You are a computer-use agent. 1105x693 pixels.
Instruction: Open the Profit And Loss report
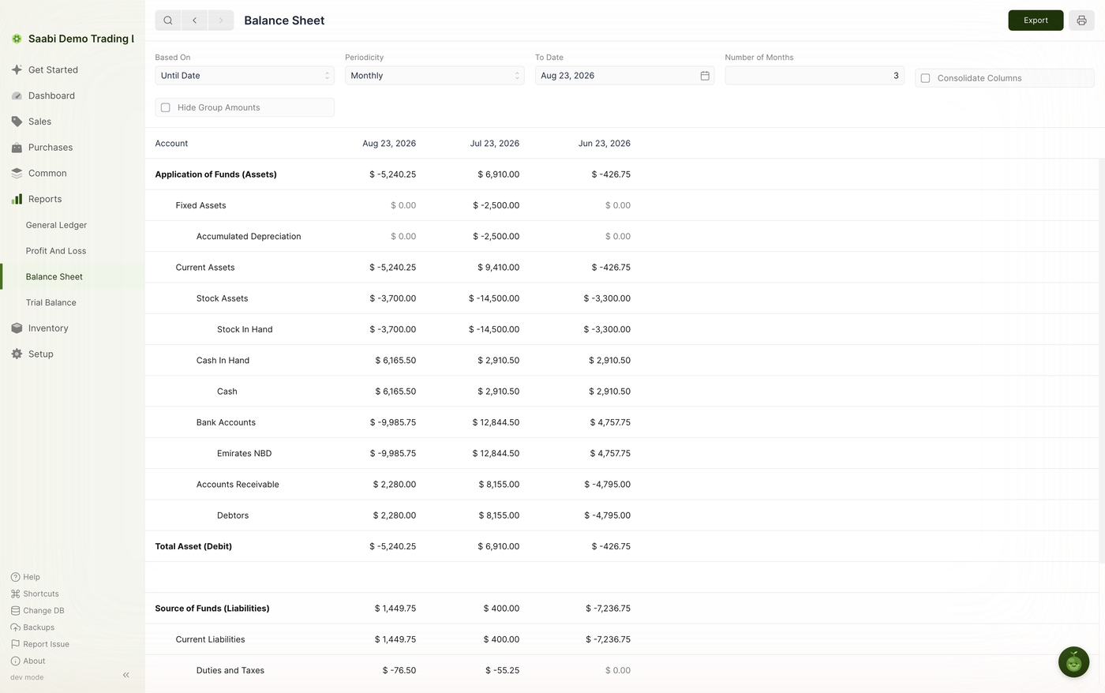coord(56,251)
